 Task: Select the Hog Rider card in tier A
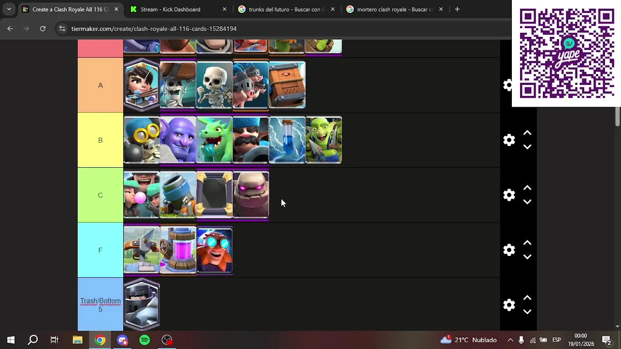click(x=251, y=85)
